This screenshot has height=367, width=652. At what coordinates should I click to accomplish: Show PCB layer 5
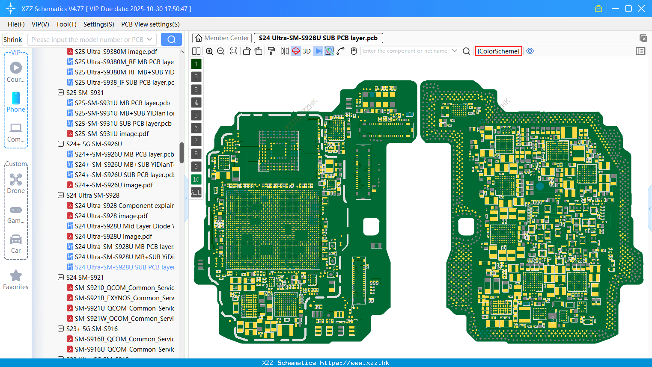point(196,115)
